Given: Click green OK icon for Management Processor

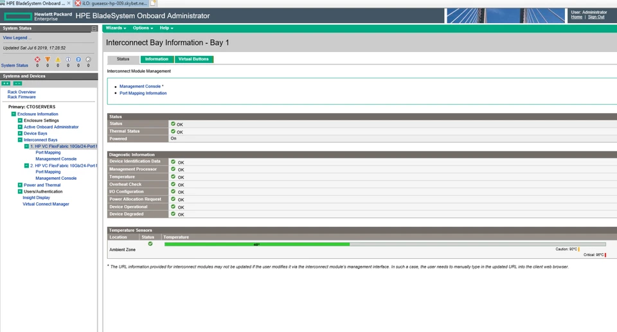Looking at the screenshot, I should [173, 169].
